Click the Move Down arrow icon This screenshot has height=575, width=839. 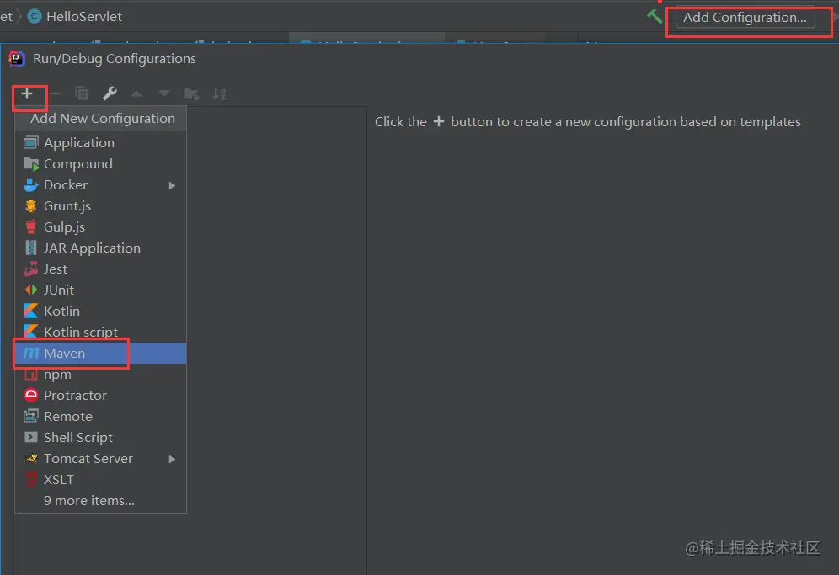click(x=164, y=94)
